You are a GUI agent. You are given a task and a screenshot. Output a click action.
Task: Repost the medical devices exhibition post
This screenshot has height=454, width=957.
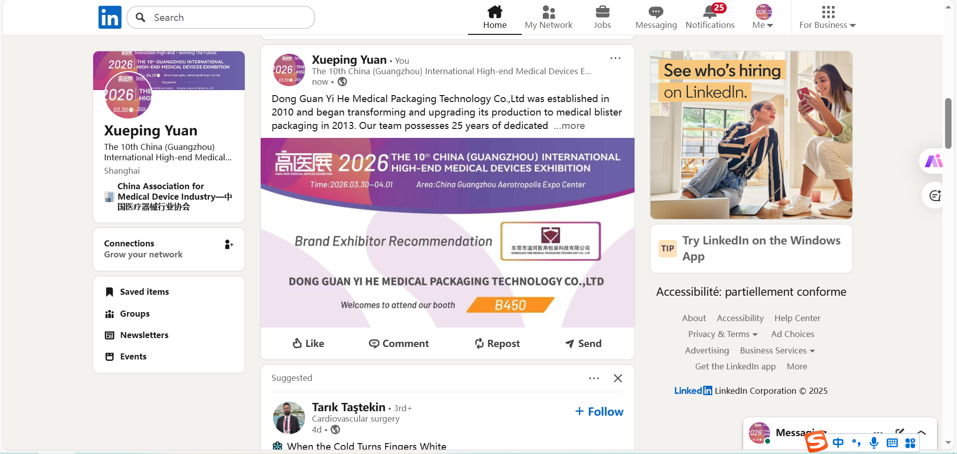click(x=497, y=343)
